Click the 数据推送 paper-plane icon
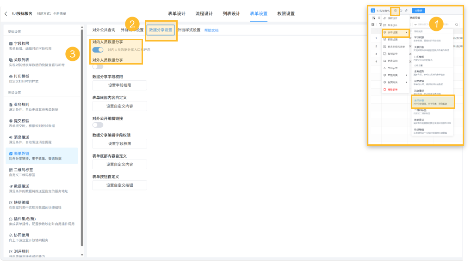Image resolution: width=471 pixels, height=261 pixels. click(11, 186)
